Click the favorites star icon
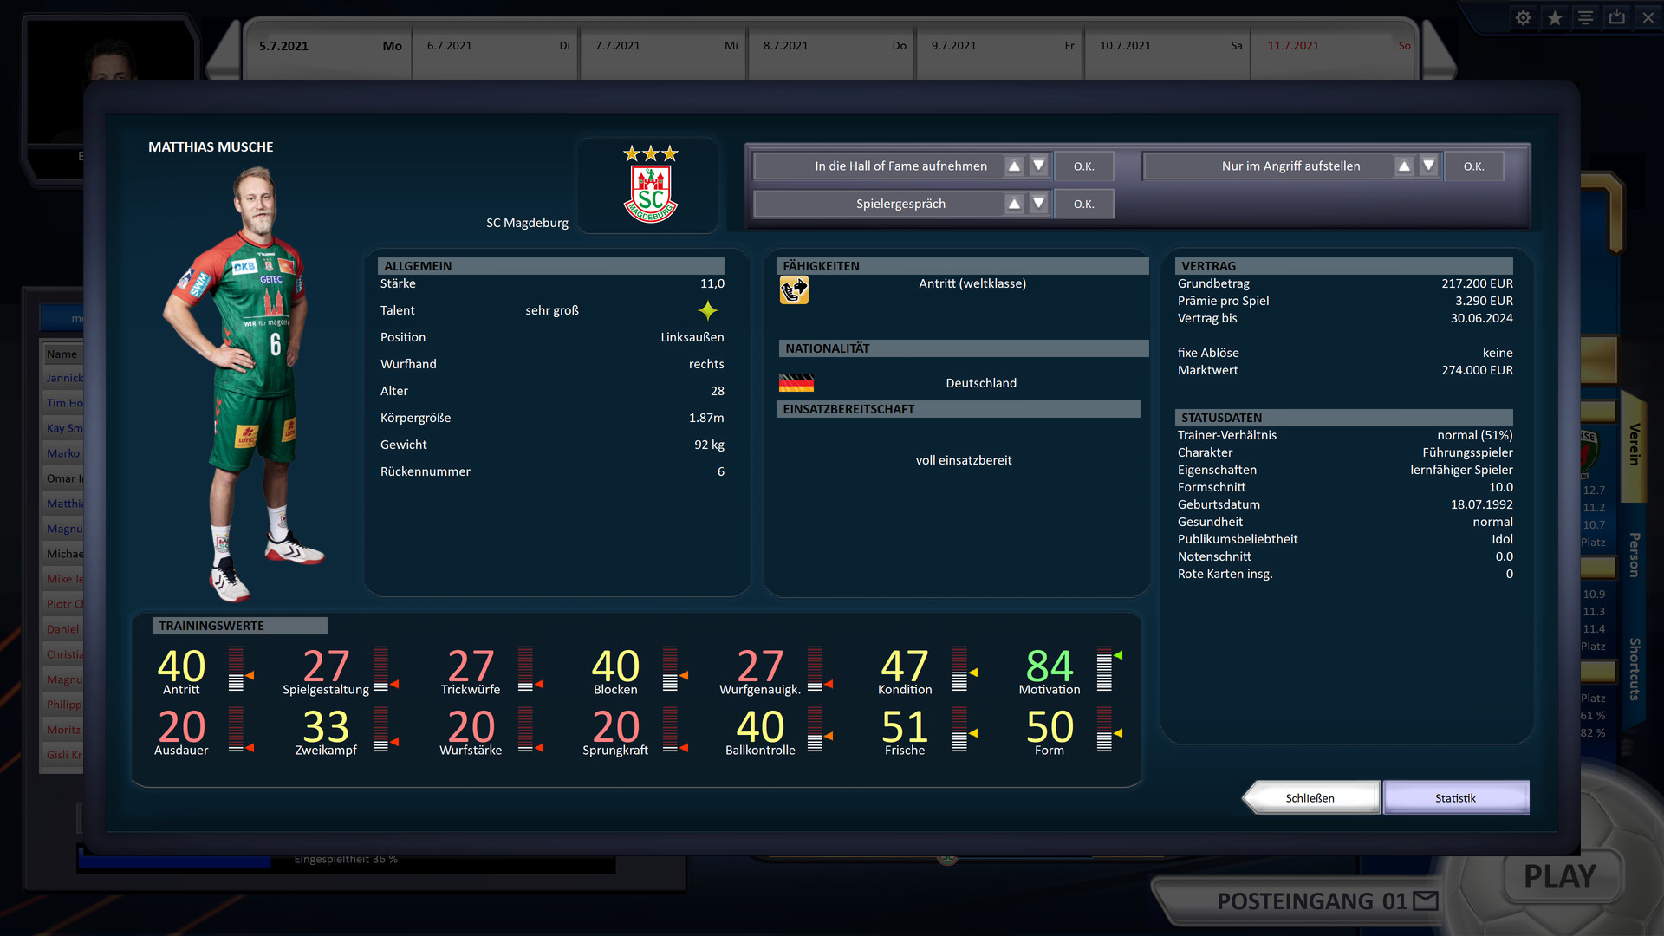Screen dimensions: 1664x936 [x=1555, y=18]
